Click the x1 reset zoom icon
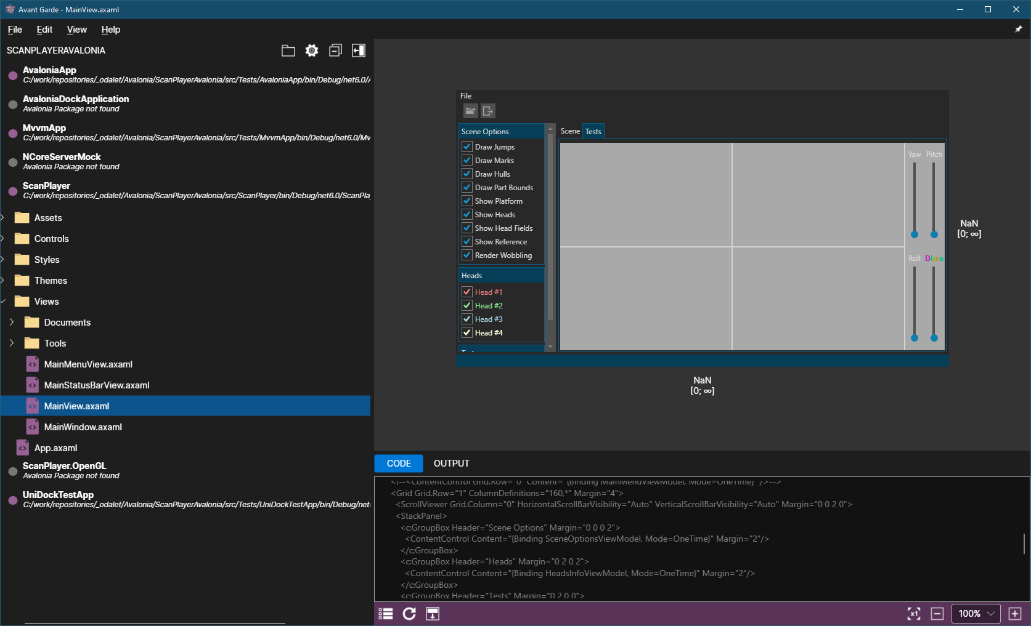1031x626 pixels. point(914,613)
